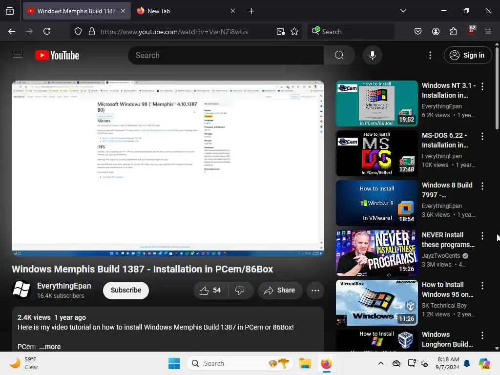The height and width of the screenshot is (375, 500).
Task: Start voice search with the microphone icon
Action: [x=372, y=55]
